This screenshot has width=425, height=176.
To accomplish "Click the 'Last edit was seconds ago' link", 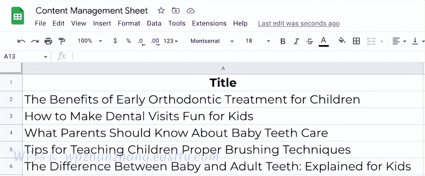I will tap(298, 23).
